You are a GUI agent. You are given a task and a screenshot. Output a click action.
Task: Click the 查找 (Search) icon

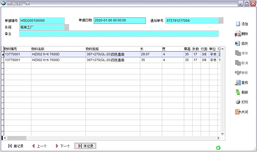tap(238, 83)
